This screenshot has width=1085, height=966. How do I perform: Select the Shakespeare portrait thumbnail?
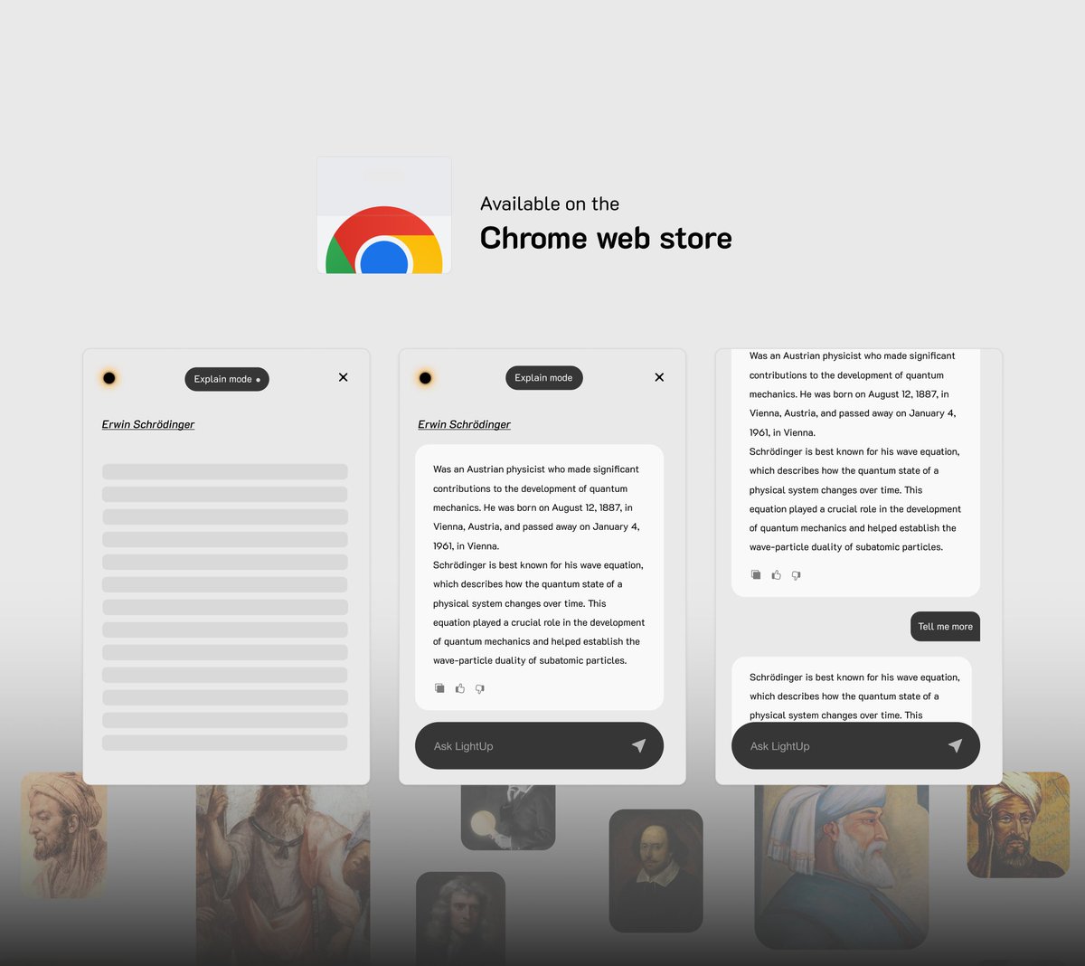click(x=656, y=871)
